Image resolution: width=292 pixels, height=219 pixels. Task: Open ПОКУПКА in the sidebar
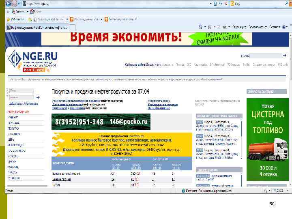tap(14, 129)
